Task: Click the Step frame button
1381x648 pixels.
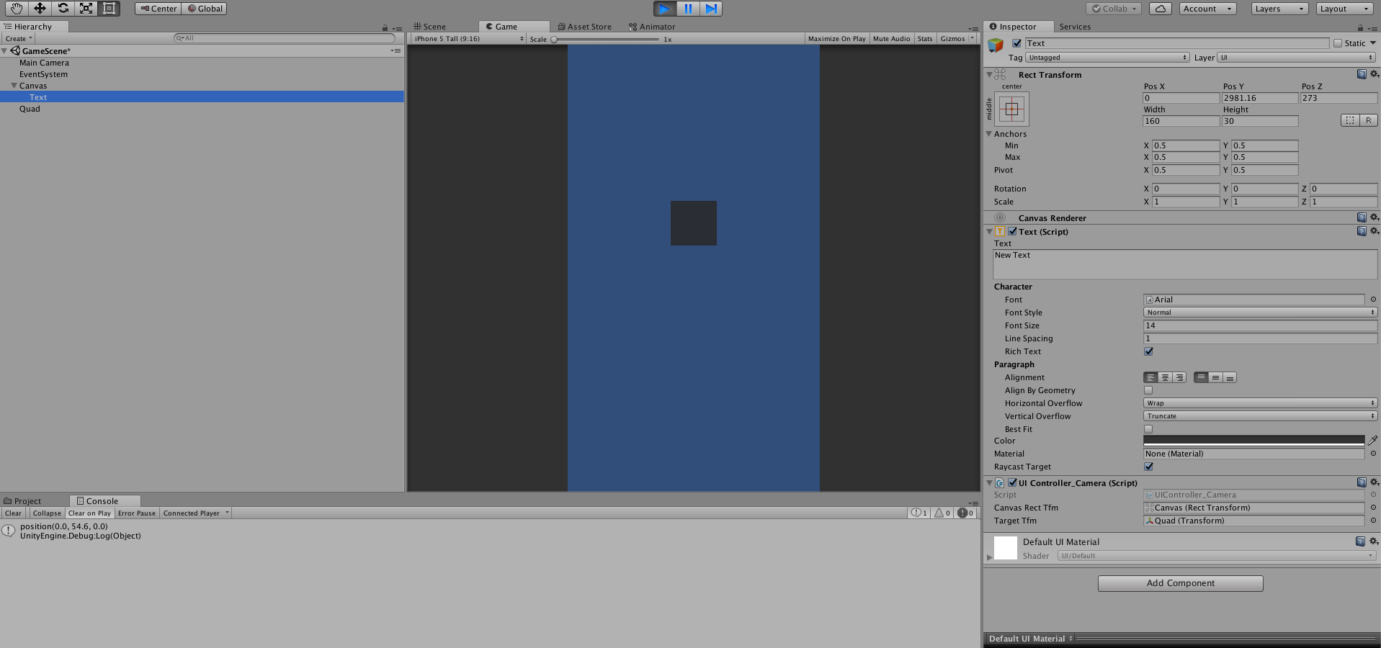Action: pos(711,9)
